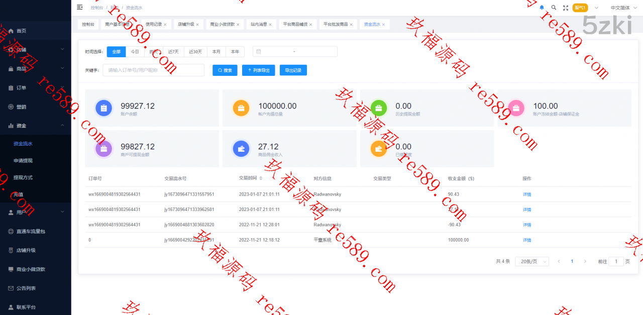
Task: Open the notification bell icon
Action: click(542, 8)
